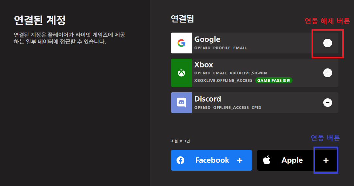Click the 연결됨 section heading

pyautogui.click(x=182, y=19)
